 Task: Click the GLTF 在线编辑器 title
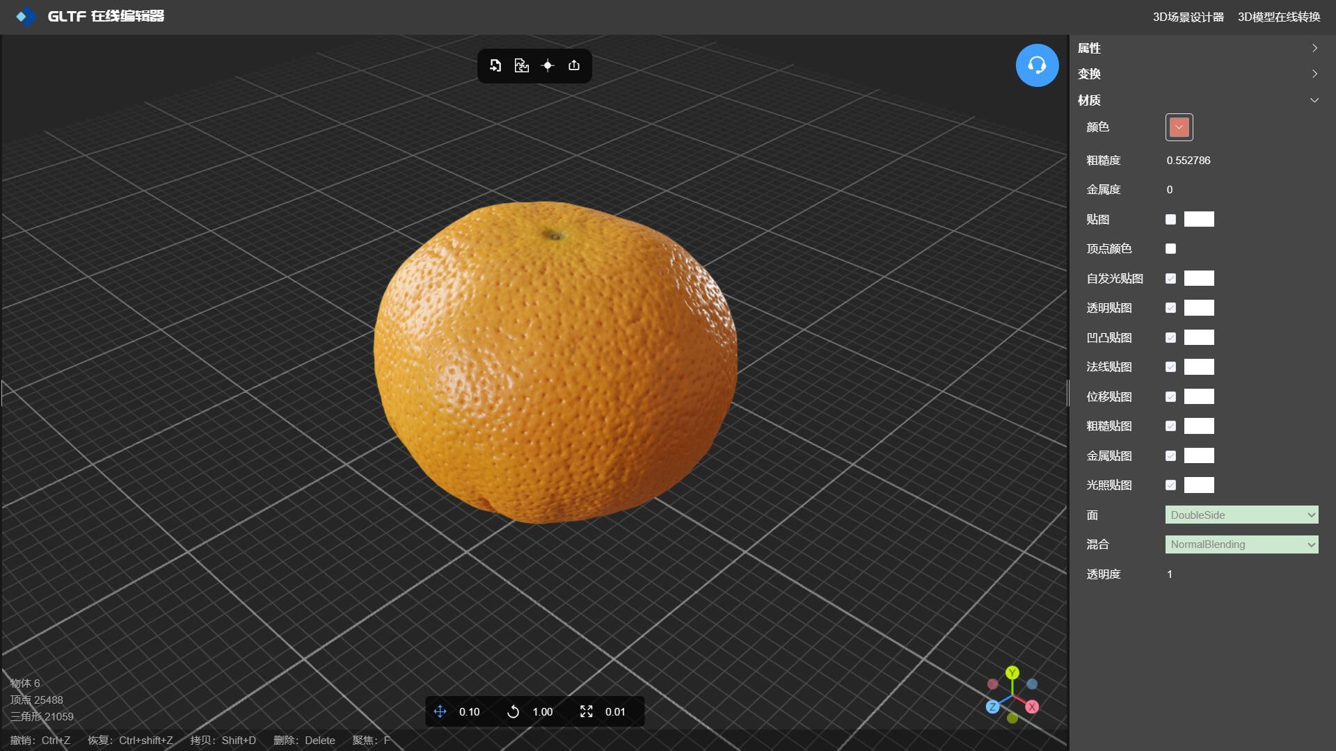(106, 16)
